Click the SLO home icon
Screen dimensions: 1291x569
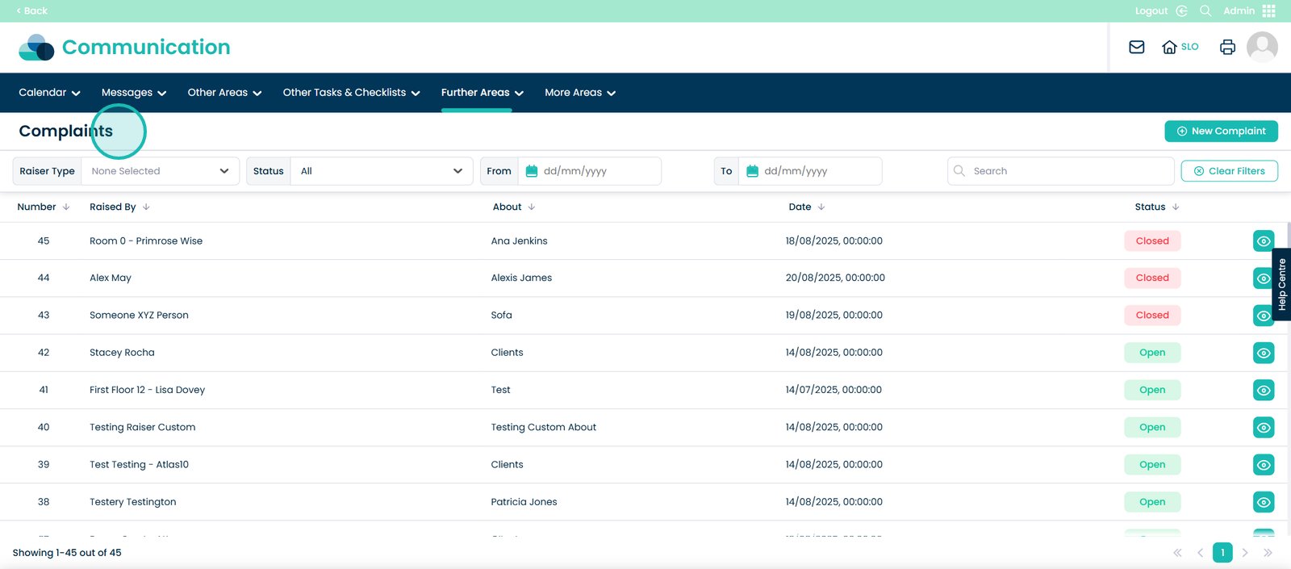[x=1169, y=47]
